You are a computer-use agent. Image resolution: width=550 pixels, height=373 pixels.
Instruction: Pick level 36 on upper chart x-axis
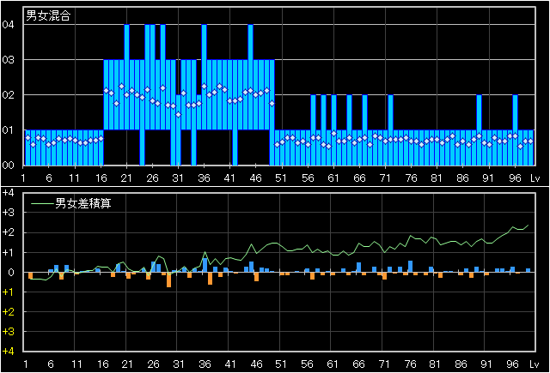204,178
